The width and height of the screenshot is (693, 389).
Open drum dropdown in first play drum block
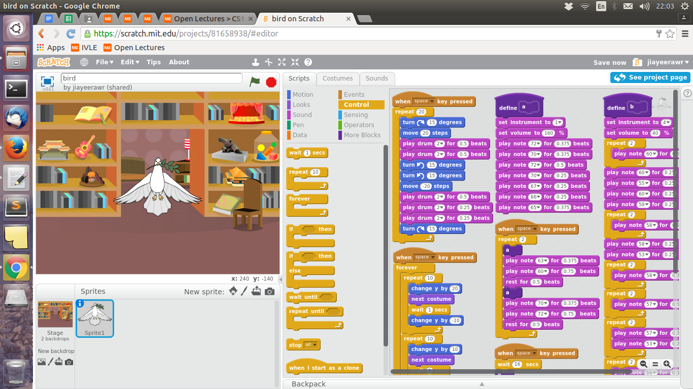pos(439,143)
